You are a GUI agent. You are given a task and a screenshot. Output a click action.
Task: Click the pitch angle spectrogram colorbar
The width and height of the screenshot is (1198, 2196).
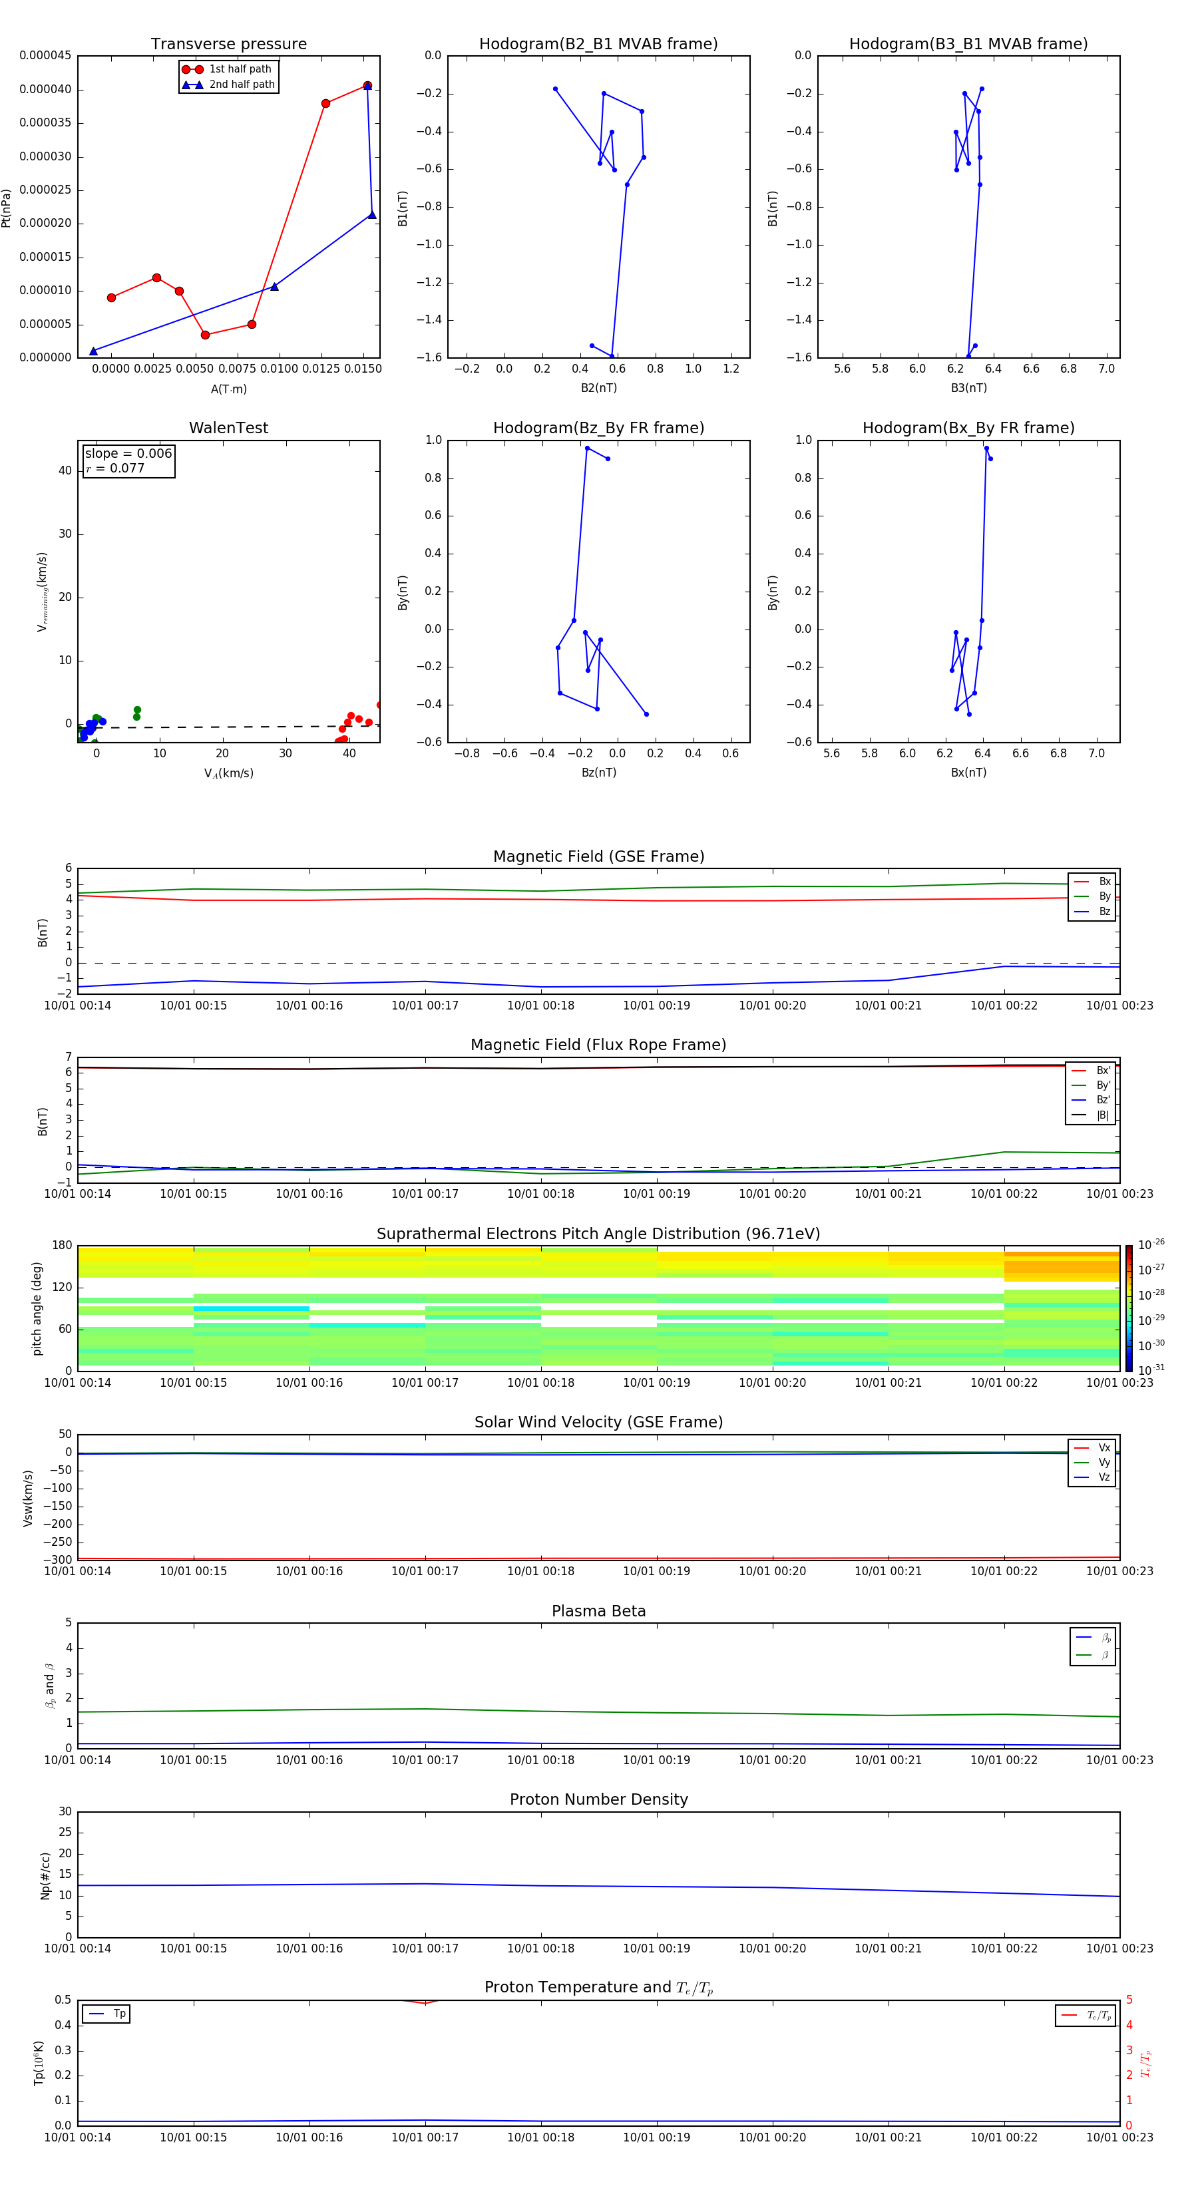click(1129, 1308)
